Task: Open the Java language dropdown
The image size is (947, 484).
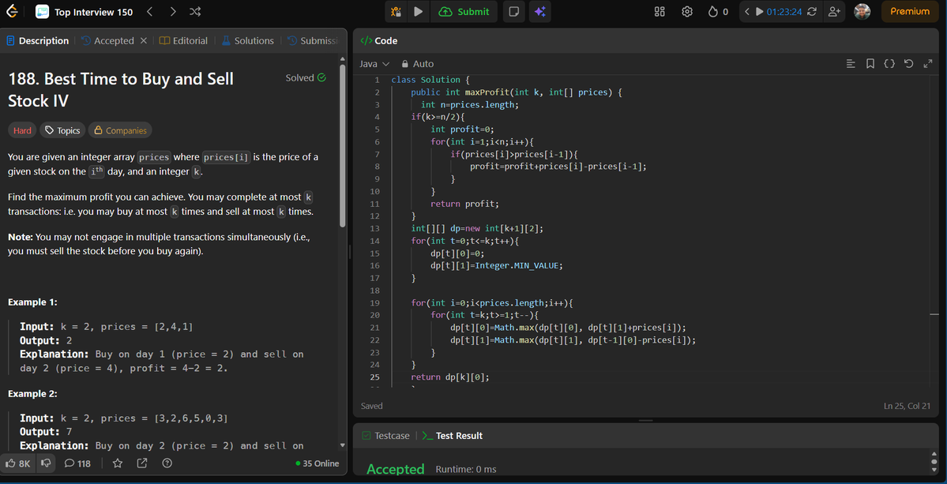Action: [374, 64]
